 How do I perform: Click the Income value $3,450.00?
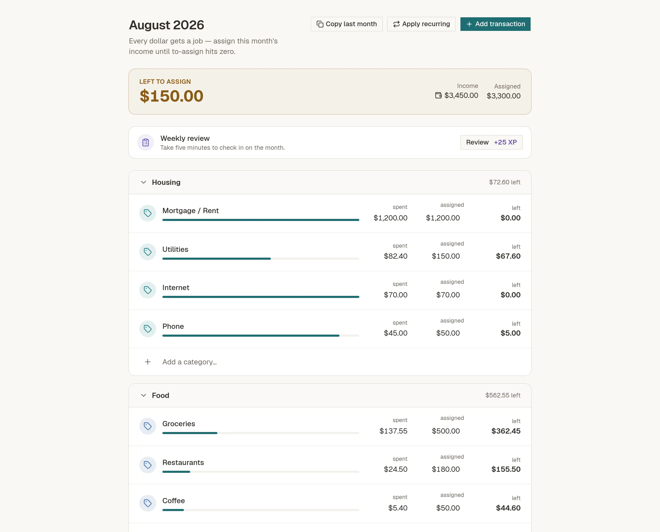pos(461,95)
